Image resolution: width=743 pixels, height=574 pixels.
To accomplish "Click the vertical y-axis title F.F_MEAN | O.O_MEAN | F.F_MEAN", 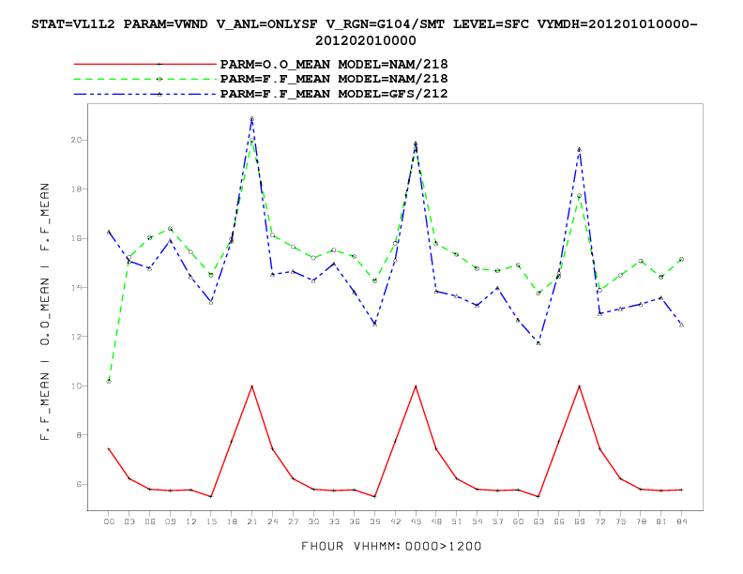I will (x=44, y=311).
